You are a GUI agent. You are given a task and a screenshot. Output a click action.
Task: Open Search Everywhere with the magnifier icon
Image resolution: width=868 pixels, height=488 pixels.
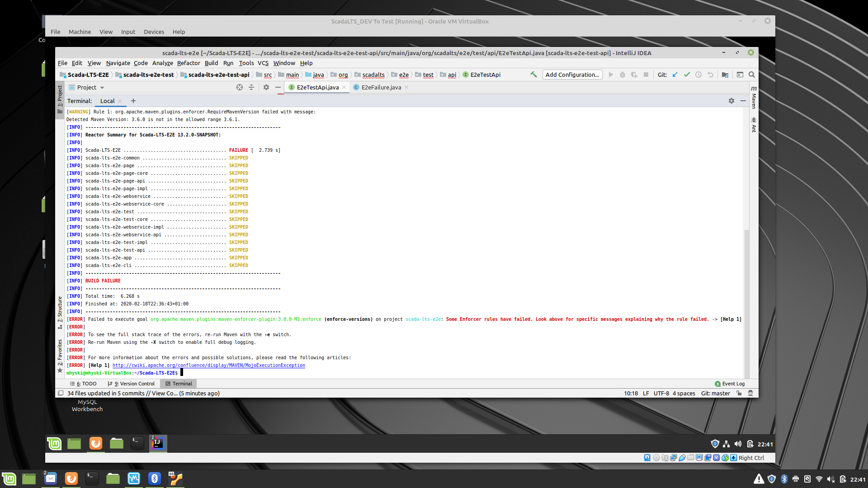[x=751, y=75]
